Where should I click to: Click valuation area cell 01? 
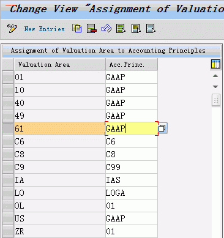[59, 77]
